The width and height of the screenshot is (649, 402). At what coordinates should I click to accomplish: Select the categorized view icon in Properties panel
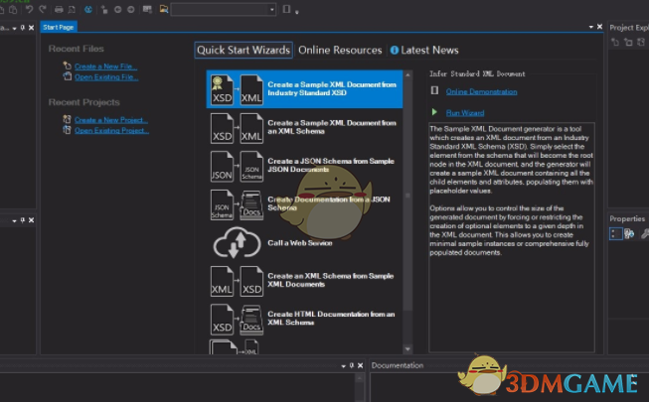[615, 234]
